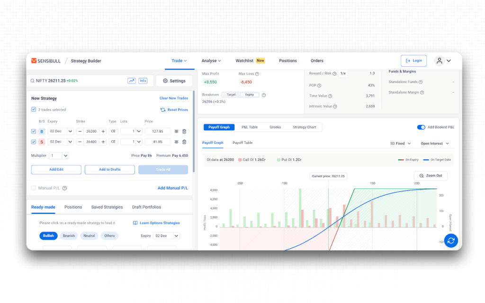The width and height of the screenshot is (485, 303).
Task: Click the market depth icon on 26200 CE row
Action: (176, 131)
